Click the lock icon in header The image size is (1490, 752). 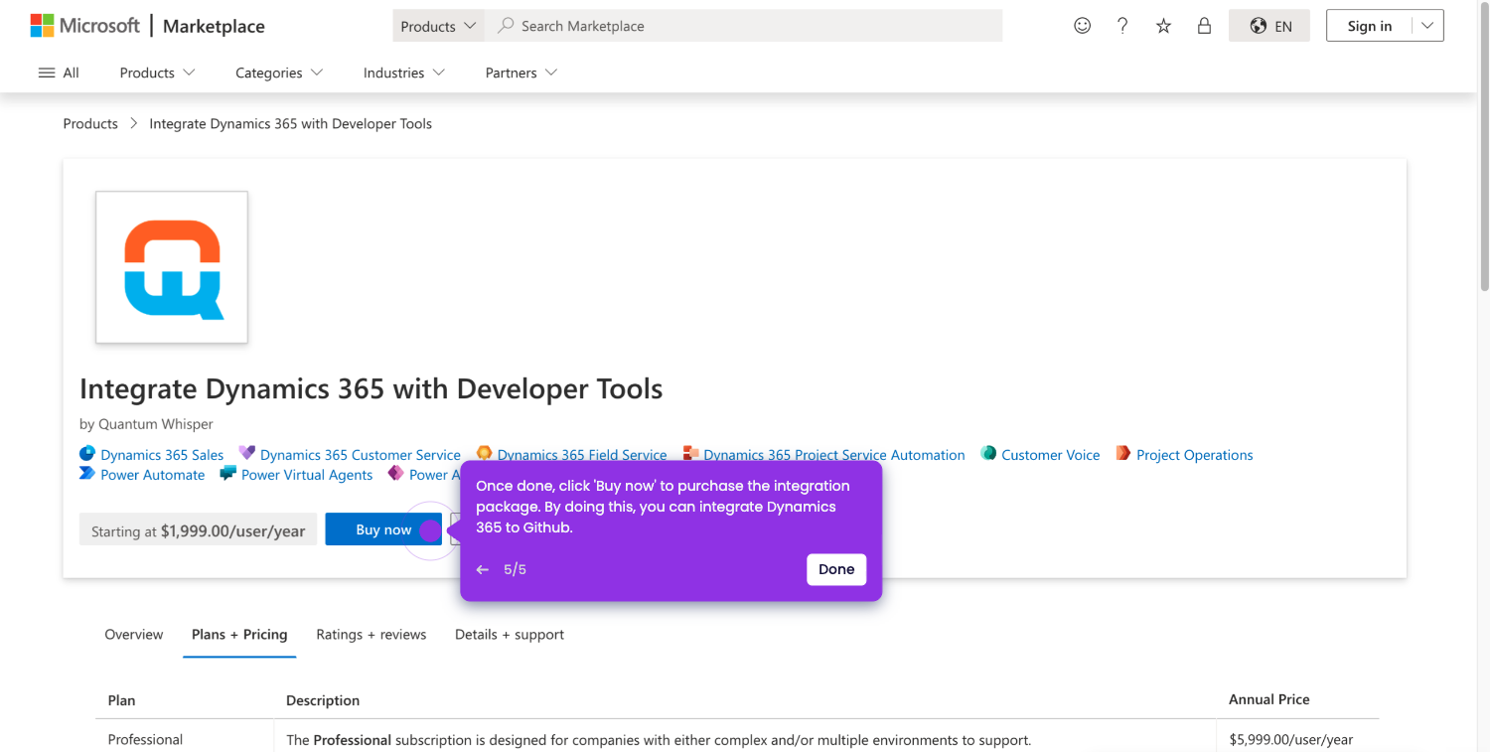click(1204, 26)
